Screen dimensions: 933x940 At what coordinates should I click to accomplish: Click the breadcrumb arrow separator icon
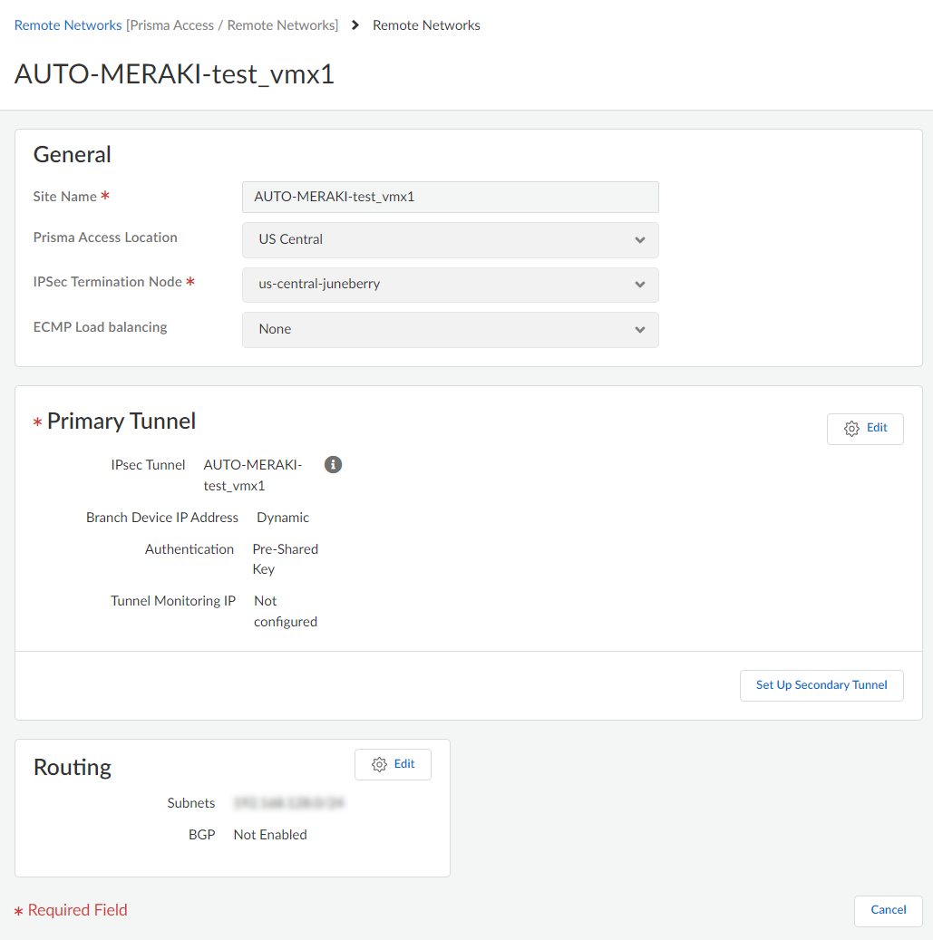(355, 25)
